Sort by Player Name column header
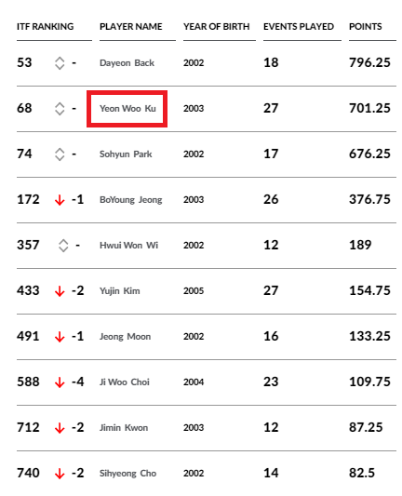The height and width of the screenshot is (496, 402). 131,27
